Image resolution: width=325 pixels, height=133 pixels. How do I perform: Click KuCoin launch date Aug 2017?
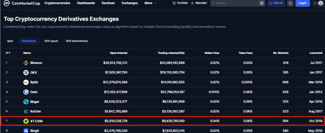pos(316,111)
